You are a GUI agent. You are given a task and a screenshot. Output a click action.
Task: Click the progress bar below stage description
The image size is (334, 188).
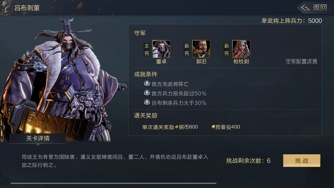click(x=113, y=183)
